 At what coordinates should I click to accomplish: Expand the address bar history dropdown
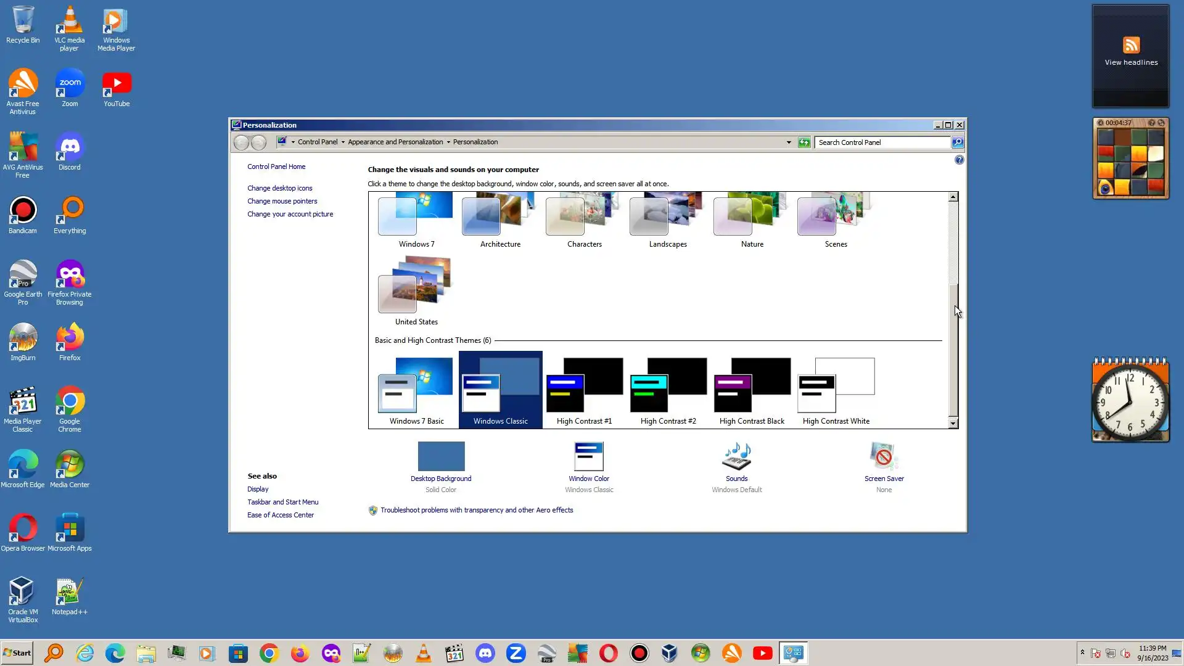(789, 142)
